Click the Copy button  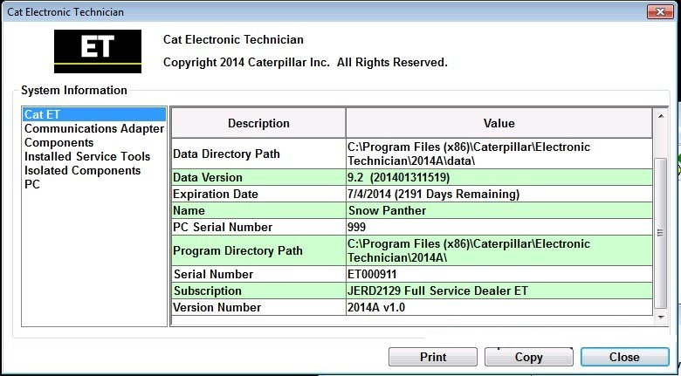click(528, 357)
